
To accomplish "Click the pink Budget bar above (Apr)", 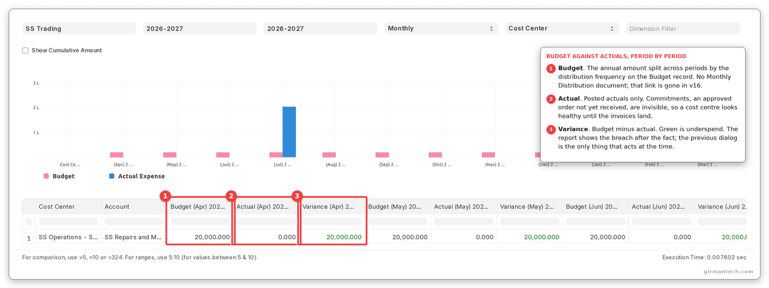I will 117,155.
